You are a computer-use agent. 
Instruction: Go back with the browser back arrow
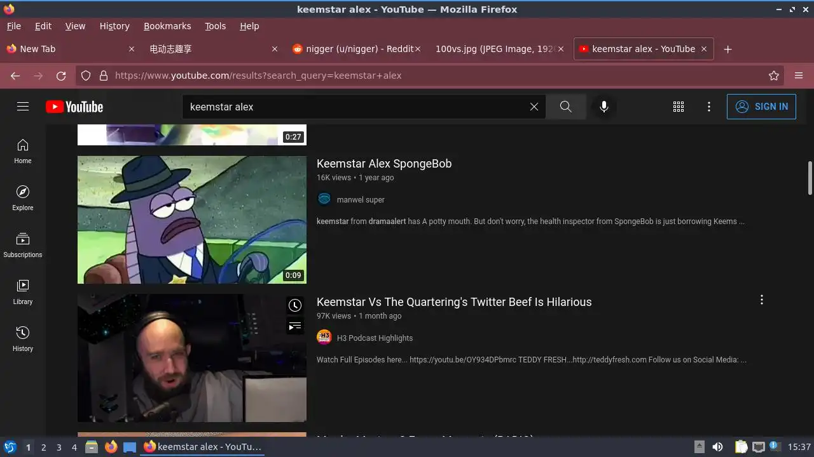(x=15, y=76)
